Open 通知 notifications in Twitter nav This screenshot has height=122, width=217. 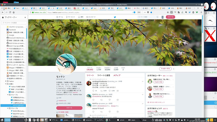[81, 17]
